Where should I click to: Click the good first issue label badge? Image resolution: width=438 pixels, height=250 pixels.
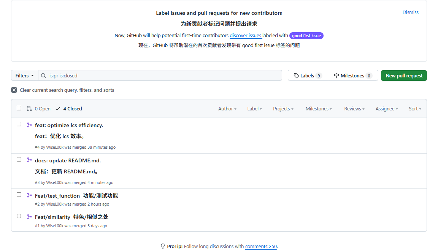306,35
